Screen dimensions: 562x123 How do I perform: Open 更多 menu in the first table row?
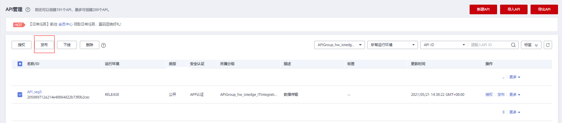tap(515, 77)
